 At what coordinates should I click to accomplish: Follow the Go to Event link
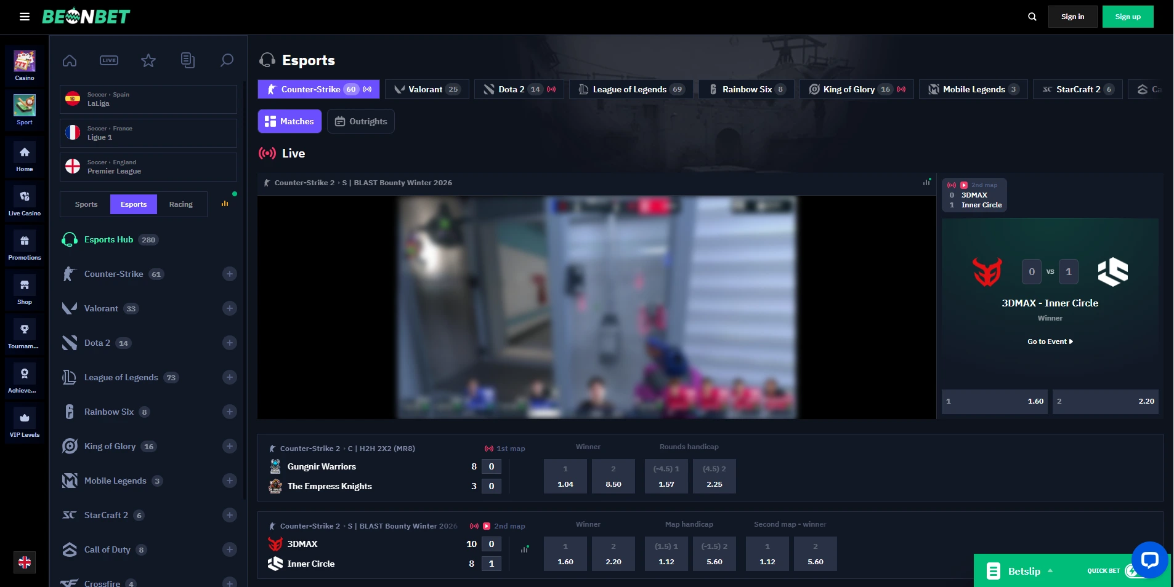click(1050, 341)
